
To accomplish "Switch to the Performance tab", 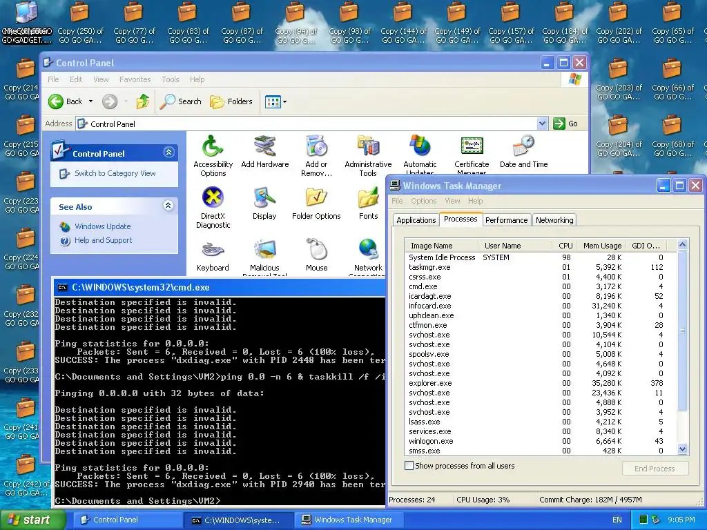I will point(506,220).
